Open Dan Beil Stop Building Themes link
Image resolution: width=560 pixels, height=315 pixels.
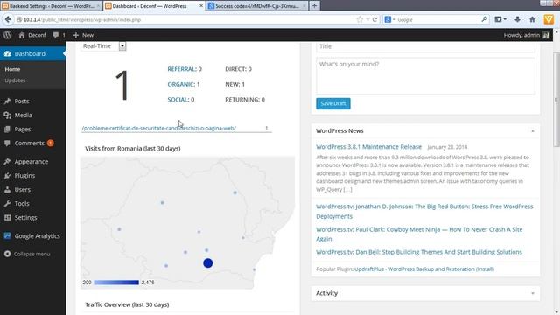[x=419, y=252]
